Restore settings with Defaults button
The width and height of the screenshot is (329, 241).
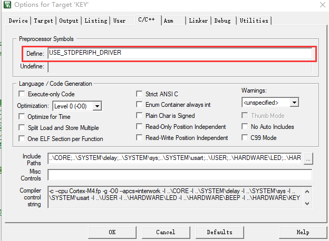tap(220, 233)
